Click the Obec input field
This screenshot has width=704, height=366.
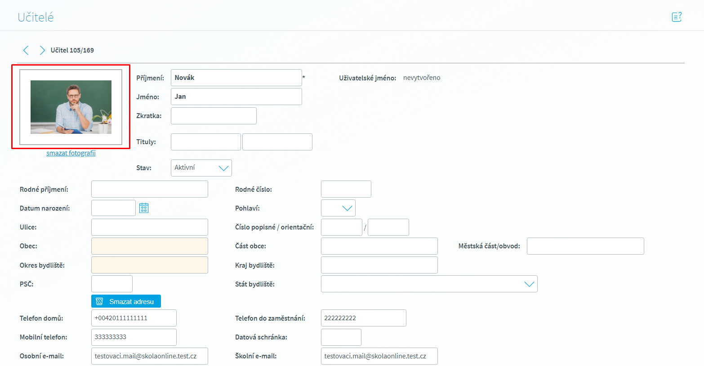point(149,246)
